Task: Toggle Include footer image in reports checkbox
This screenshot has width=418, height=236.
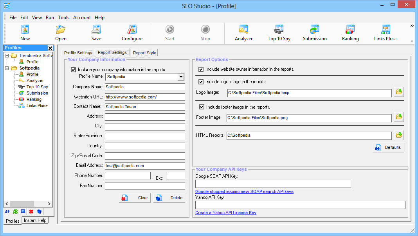Action: point(202,107)
